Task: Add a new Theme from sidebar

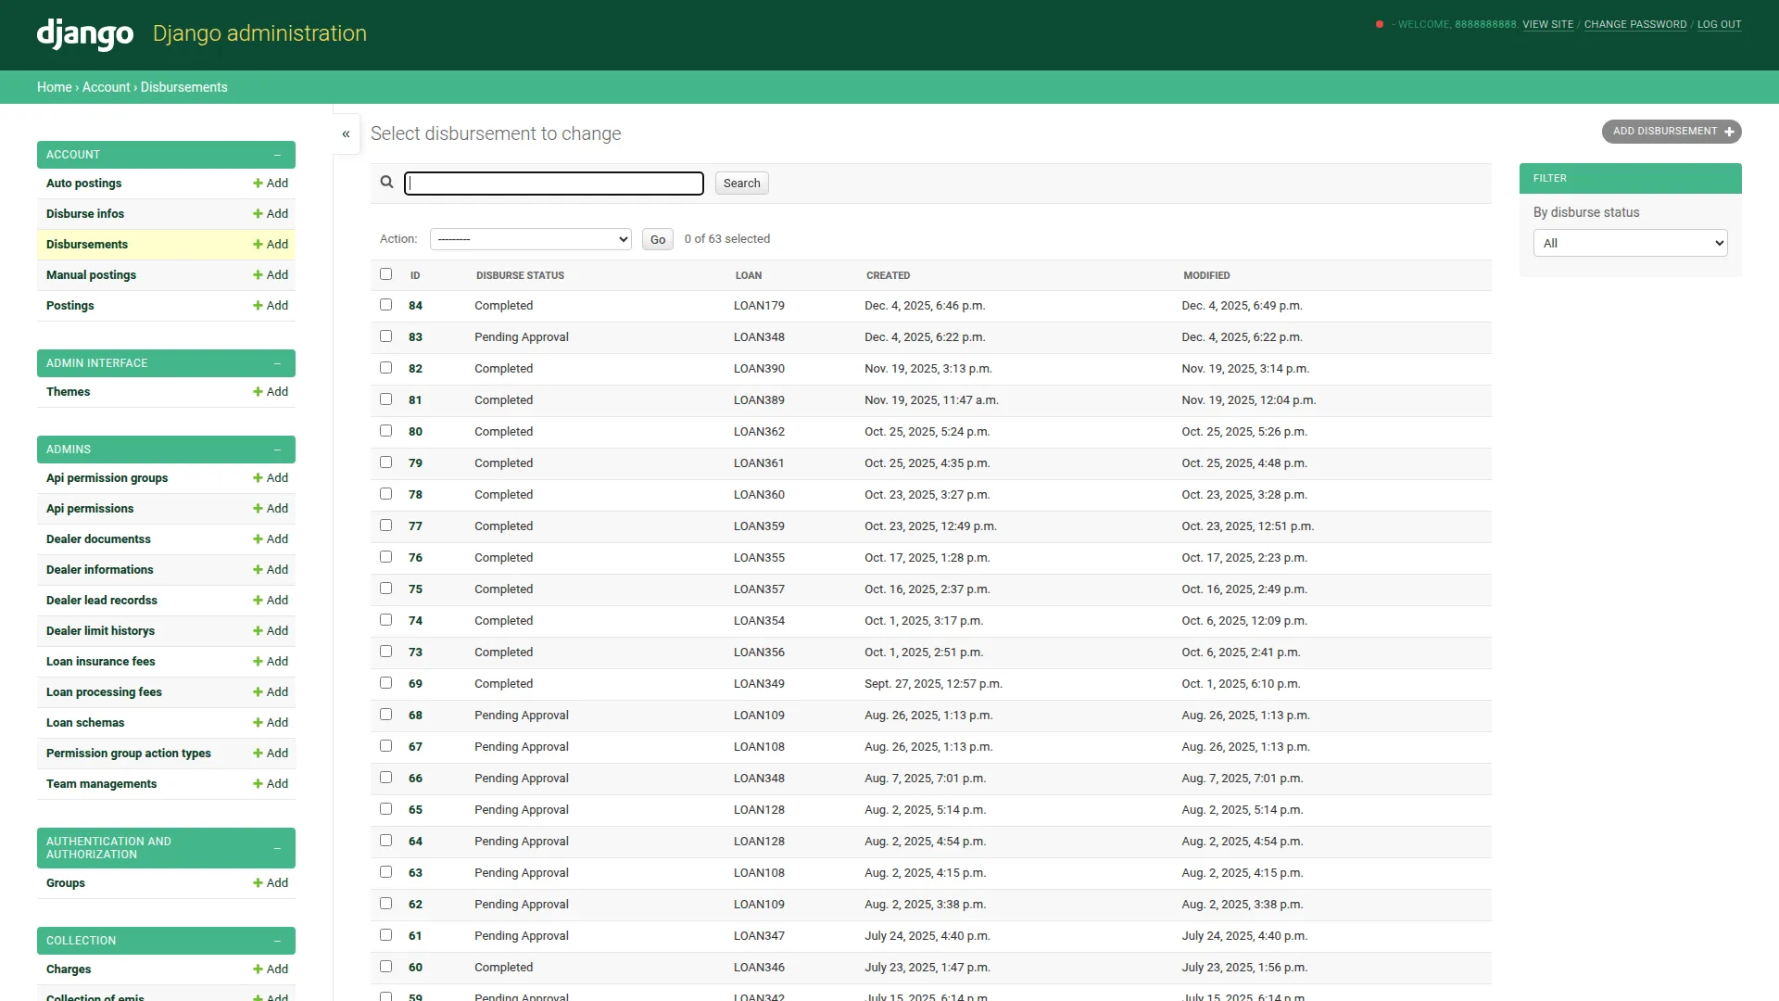Action: (x=270, y=392)
